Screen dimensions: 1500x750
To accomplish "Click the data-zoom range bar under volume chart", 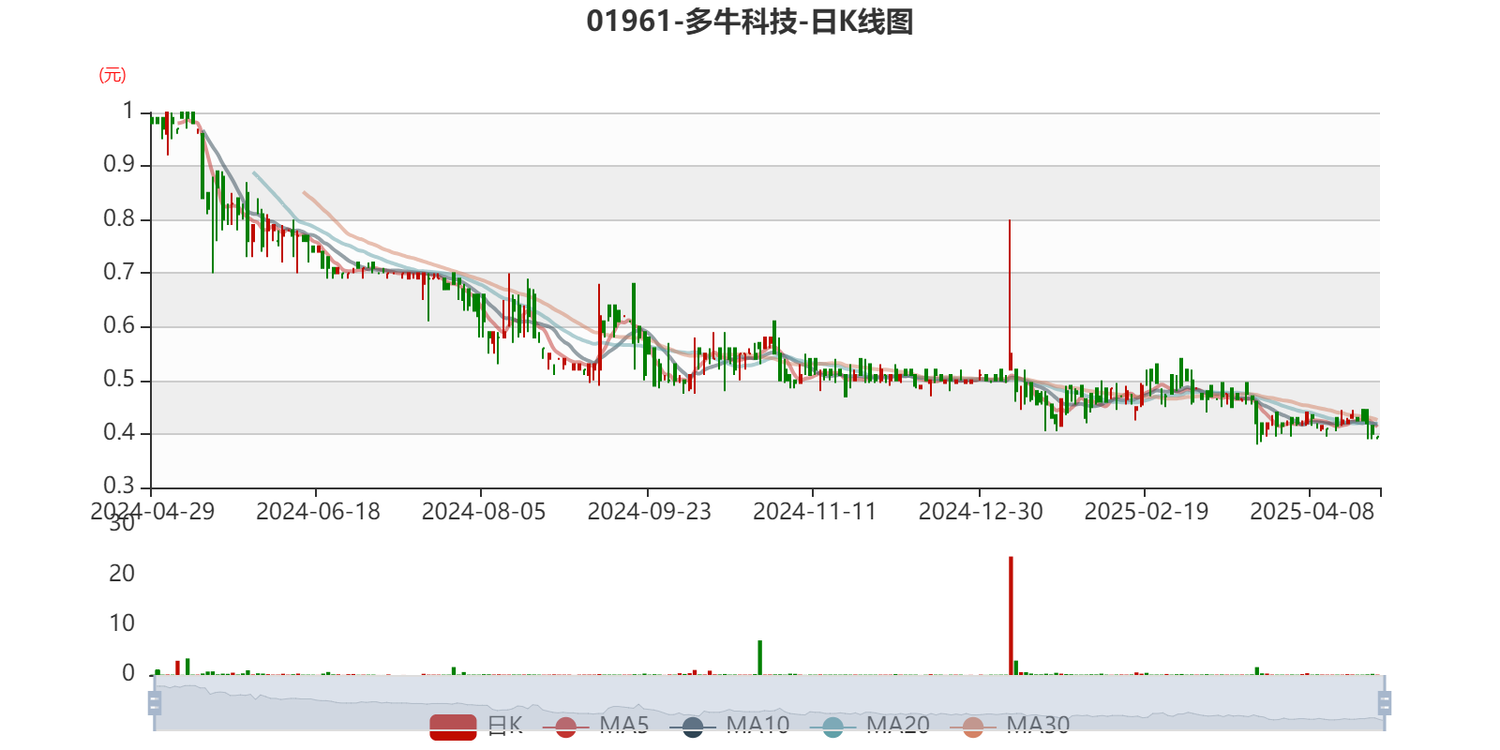I will (x=769, y=703).
